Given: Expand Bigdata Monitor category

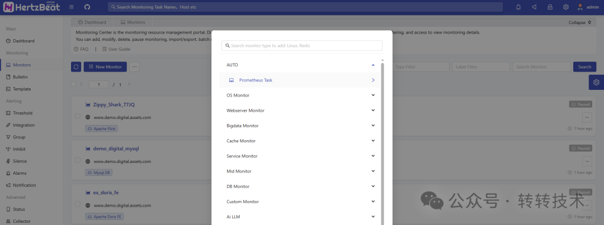Looking at the screenshot, I should [x=300, y=126].
